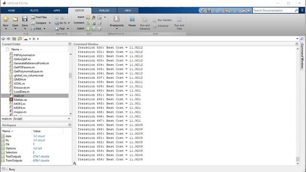
Task: Open the Breakpoints dropdown arrow
Action: tap(117, 29)
